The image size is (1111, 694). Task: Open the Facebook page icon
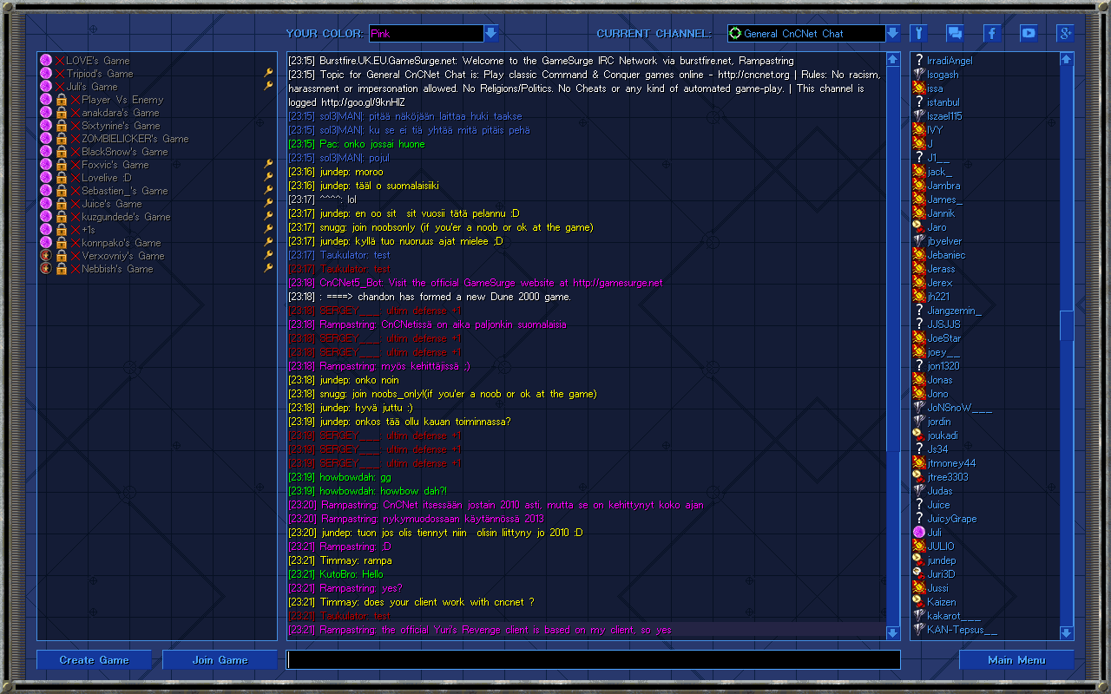[x=992, y=34]
